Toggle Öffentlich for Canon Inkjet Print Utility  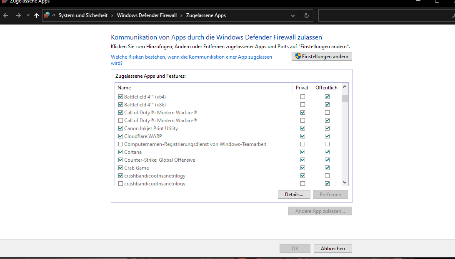pos(327,128)
